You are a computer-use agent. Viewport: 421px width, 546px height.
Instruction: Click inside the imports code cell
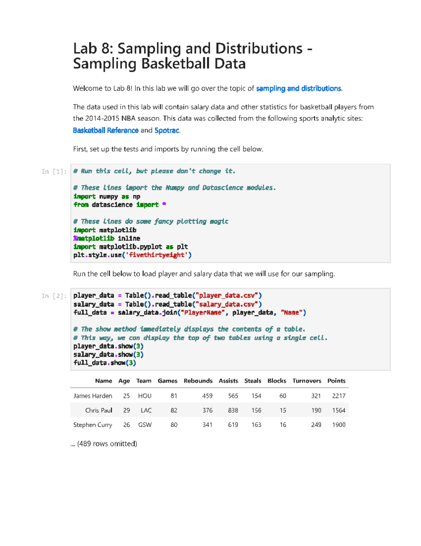coord(230,213)
